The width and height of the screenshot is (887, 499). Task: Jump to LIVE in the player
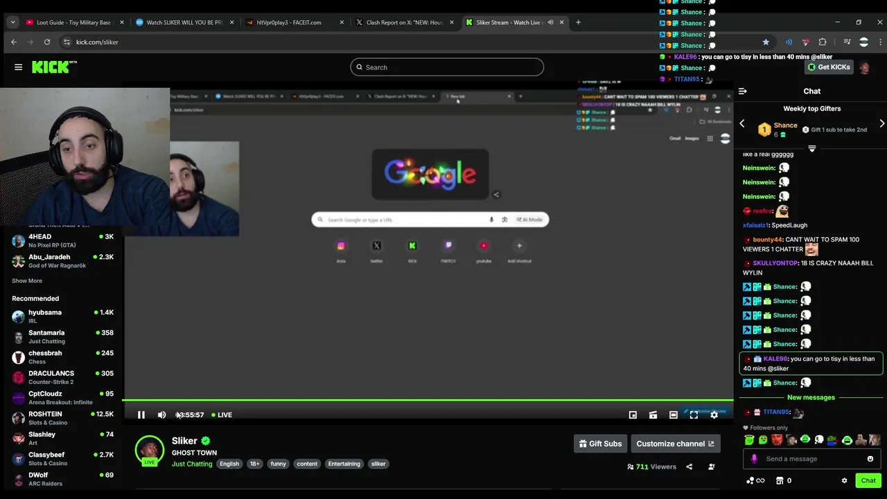(222, 414)
